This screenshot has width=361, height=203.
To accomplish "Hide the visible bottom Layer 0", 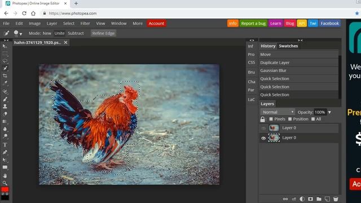I will pyautogui.click(x=263, y=138).
